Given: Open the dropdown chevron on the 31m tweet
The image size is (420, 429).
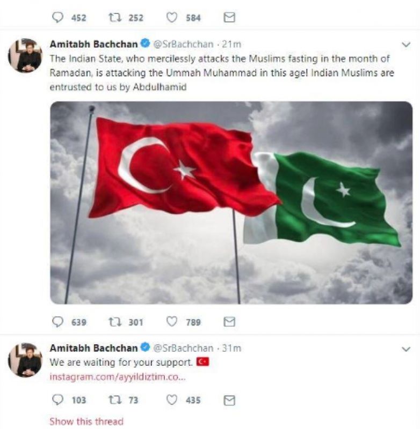Looking at the screenshot, I should 405,349.
